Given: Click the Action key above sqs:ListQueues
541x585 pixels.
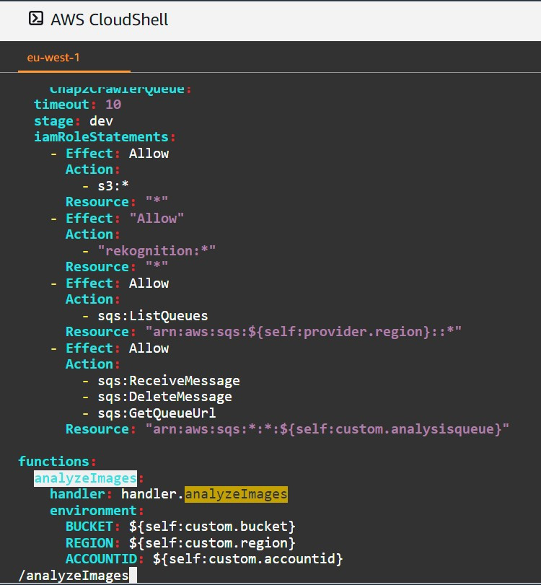Looking at the screenshot, I should pos(89,299).
